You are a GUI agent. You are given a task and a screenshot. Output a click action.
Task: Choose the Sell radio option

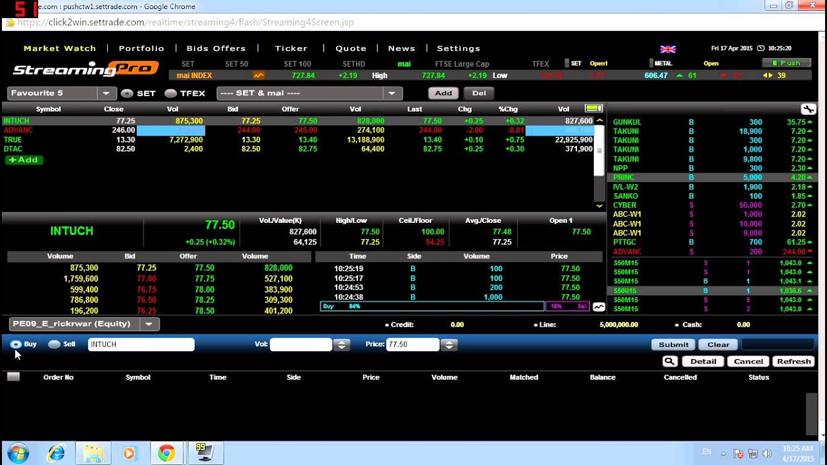click(54, 345)
